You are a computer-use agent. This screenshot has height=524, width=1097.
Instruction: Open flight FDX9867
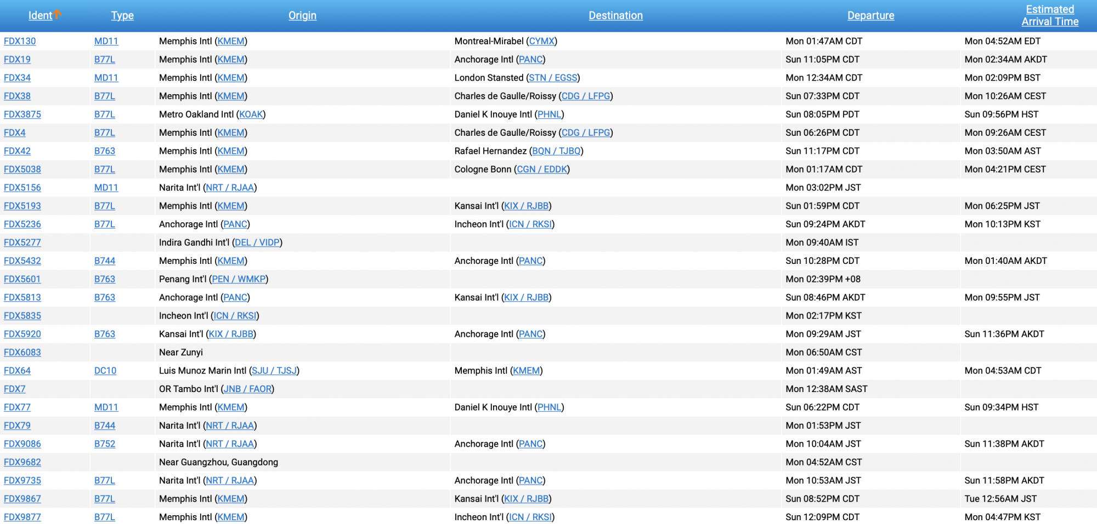22,499
